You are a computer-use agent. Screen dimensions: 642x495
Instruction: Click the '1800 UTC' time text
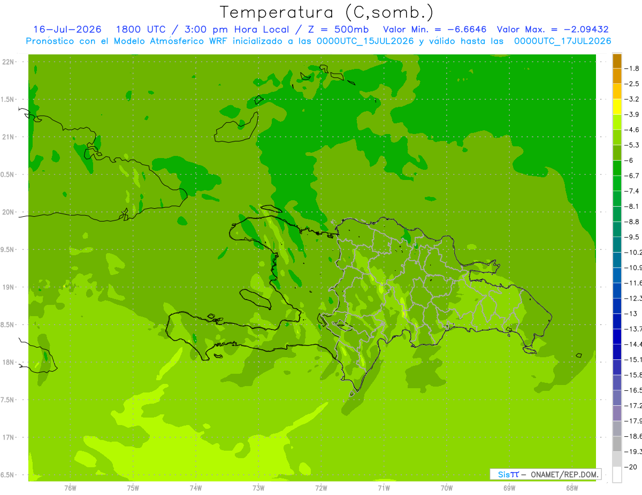(x=140, y=29)
